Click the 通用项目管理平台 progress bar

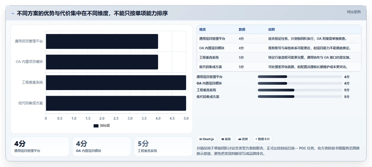pos(300,77)
